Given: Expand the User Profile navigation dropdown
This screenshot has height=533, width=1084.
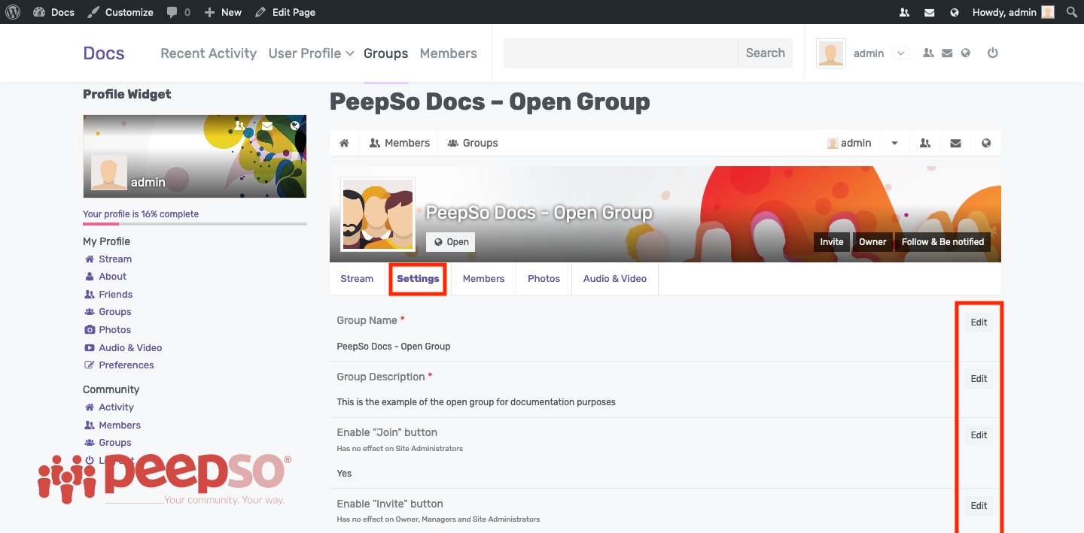Looking at the screenshot, I should [x=311, y=53].
